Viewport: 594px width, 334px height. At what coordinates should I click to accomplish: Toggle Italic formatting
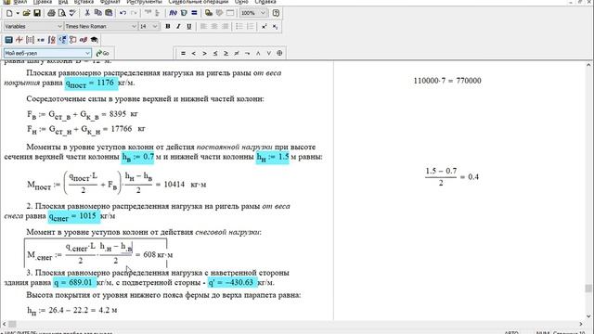coord(178,27)
